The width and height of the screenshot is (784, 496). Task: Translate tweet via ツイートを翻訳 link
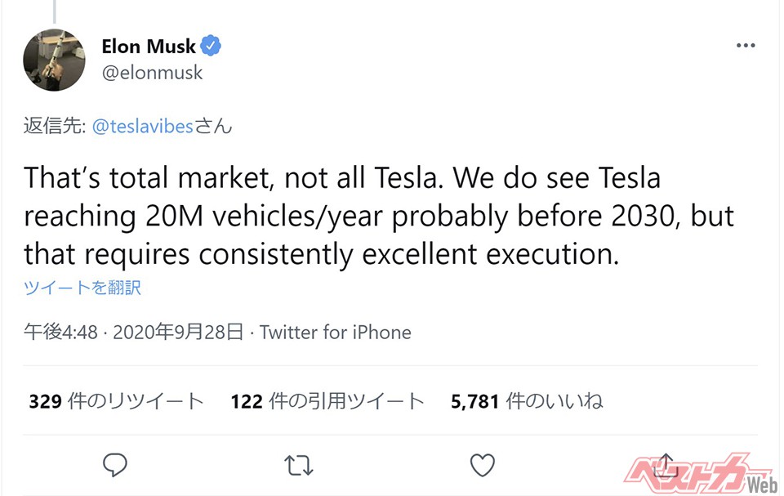pos(82,288)
